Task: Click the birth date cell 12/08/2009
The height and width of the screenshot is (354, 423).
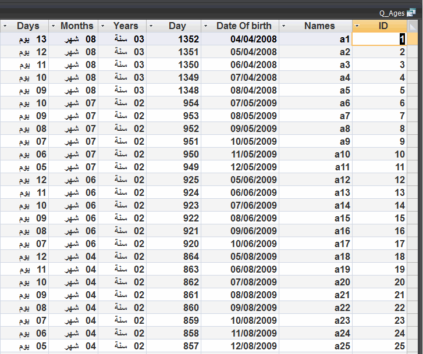Action: [x=240, y=346]
